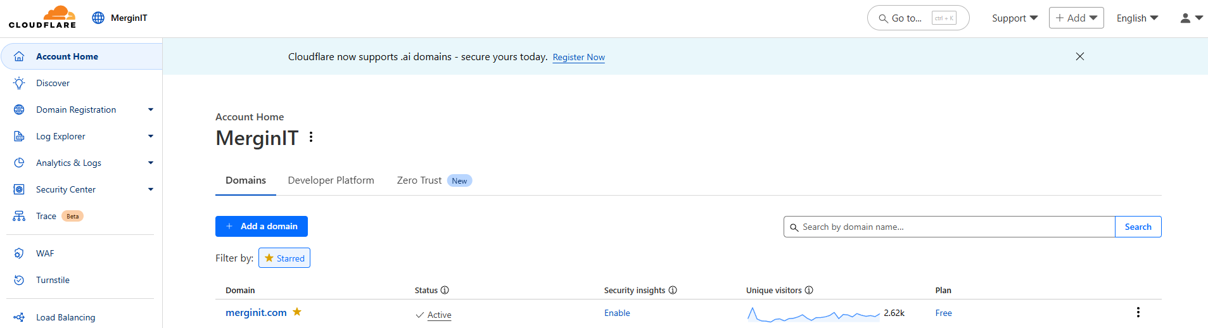Dismiss the .ai domains banner
This screenshot has width=1208, height=328.
click(x=1080, y=56)
